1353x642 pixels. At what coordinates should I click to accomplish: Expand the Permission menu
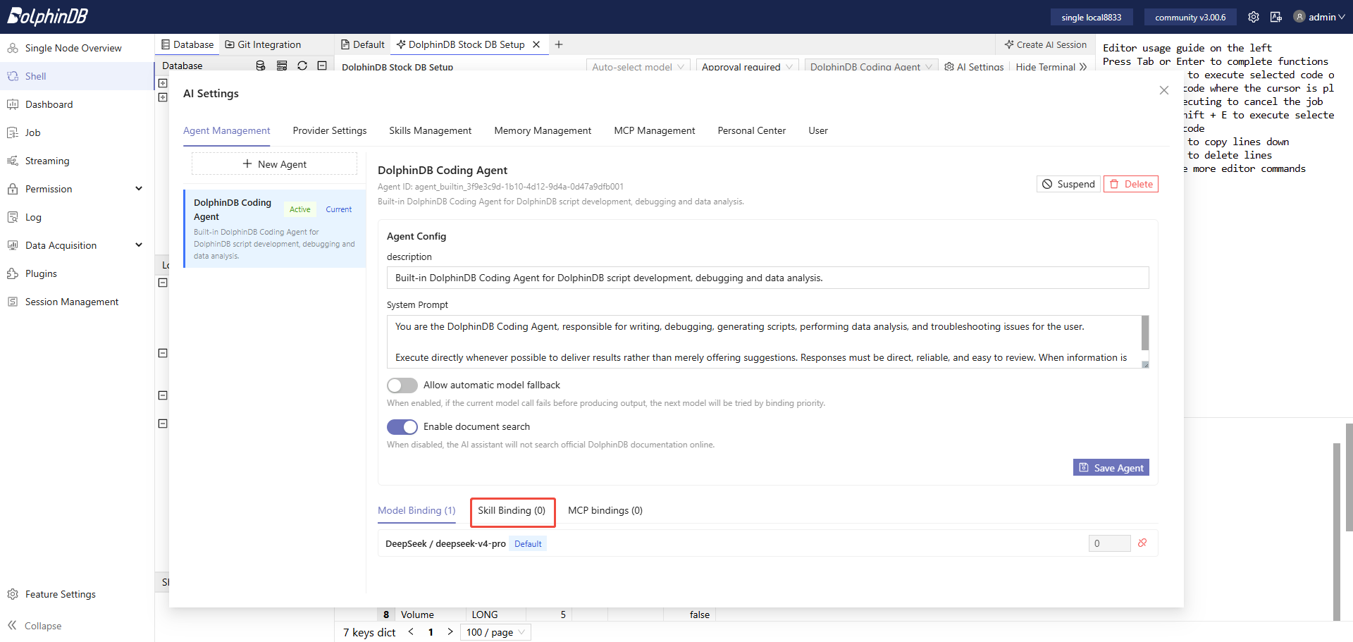click(x=77, y=189)
